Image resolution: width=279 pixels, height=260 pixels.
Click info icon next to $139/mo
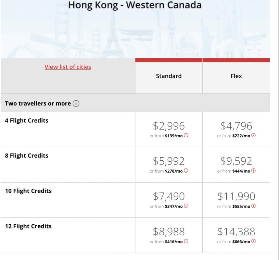pyautogui.click(x=187, y=135)
